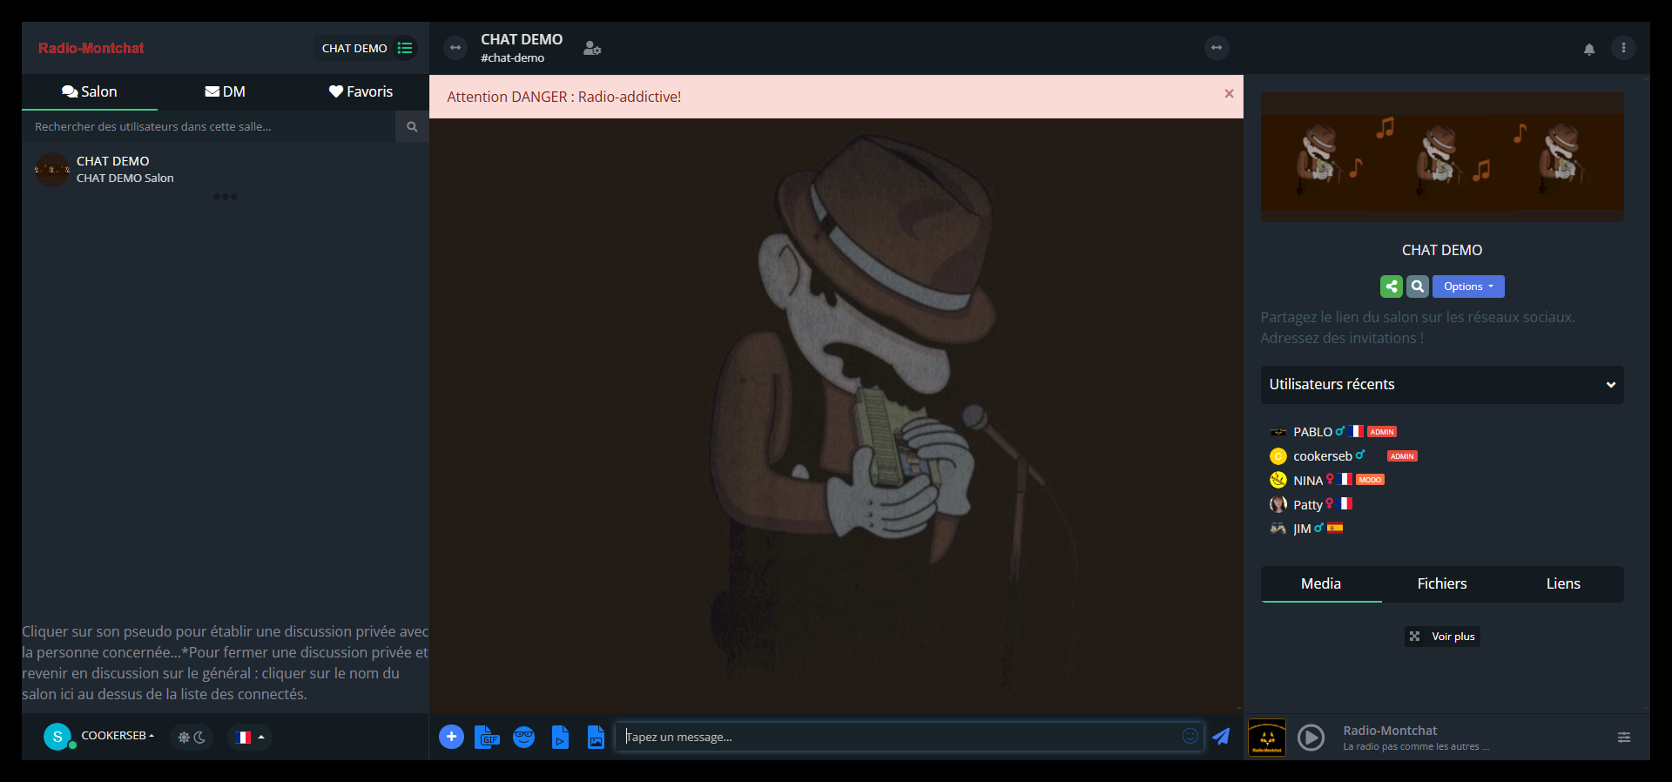This screenshot has height=782, width=1672.
Task: Open the emoji picker smiley
Action: [x=1190, y=737]
